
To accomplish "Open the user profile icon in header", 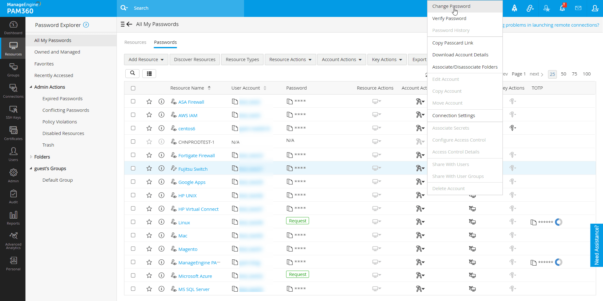I will 595,8.
